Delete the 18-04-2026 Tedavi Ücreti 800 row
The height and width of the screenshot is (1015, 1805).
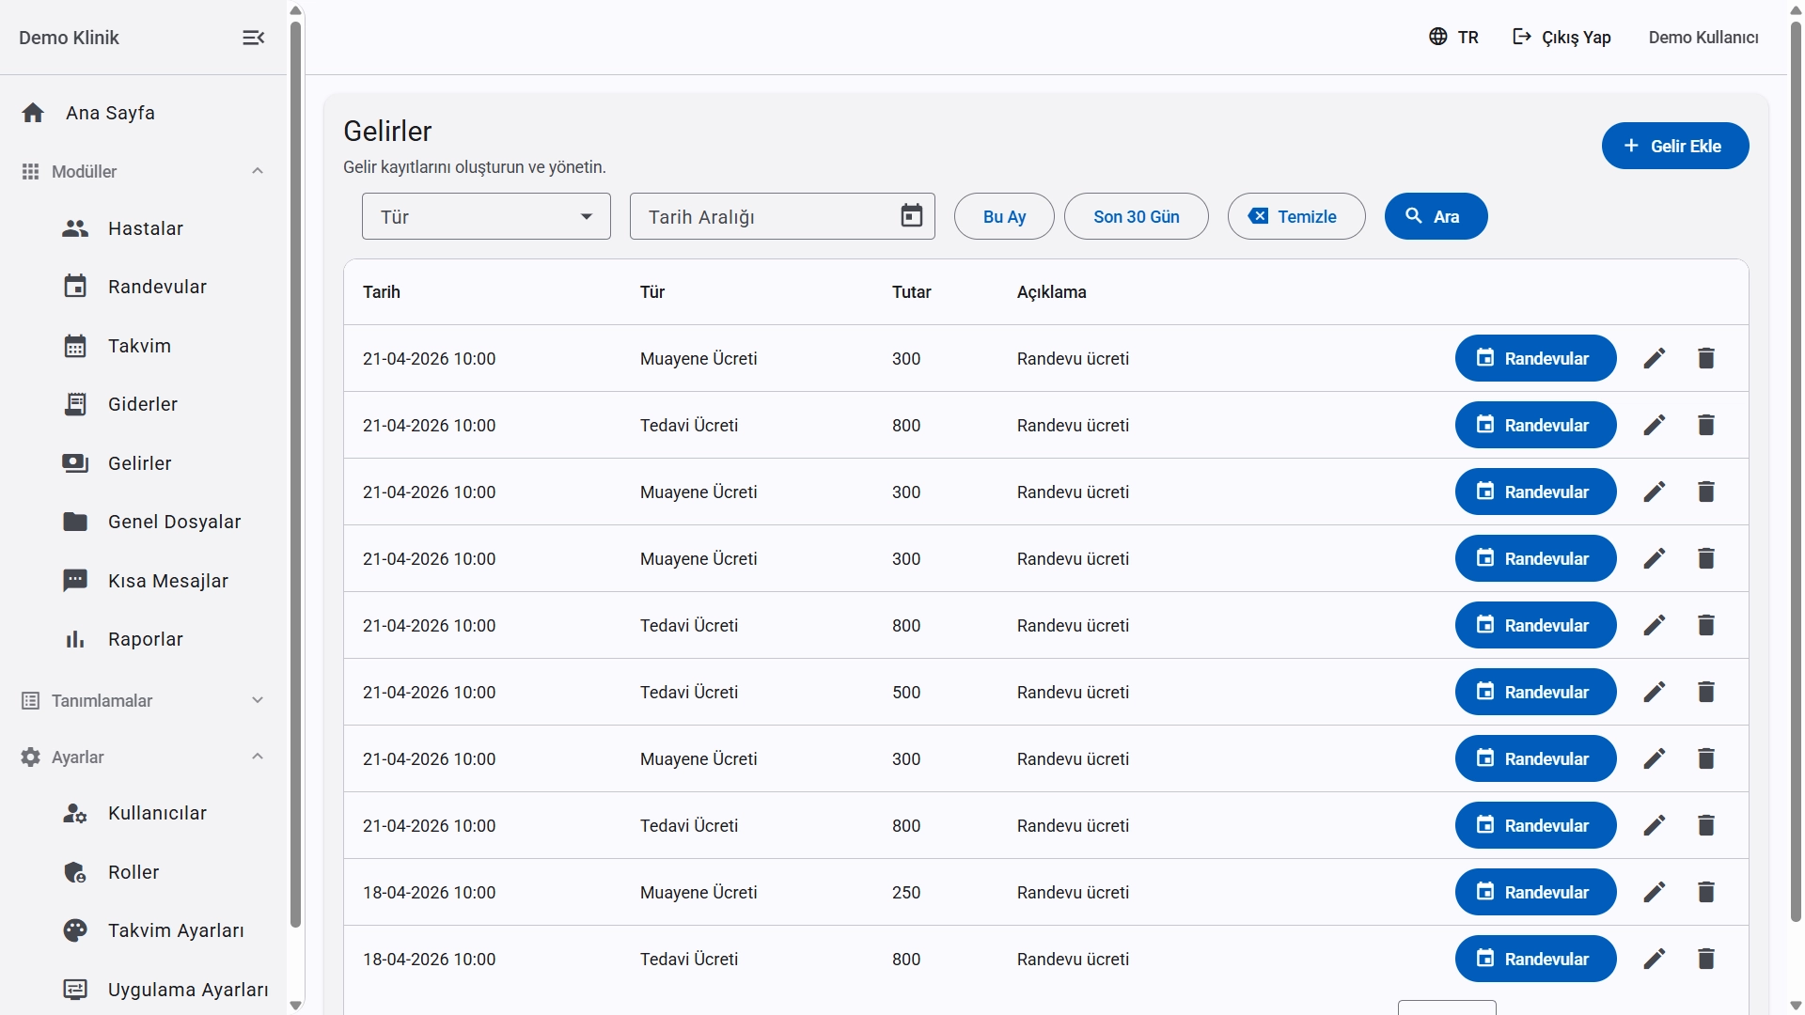(1706, 959)
